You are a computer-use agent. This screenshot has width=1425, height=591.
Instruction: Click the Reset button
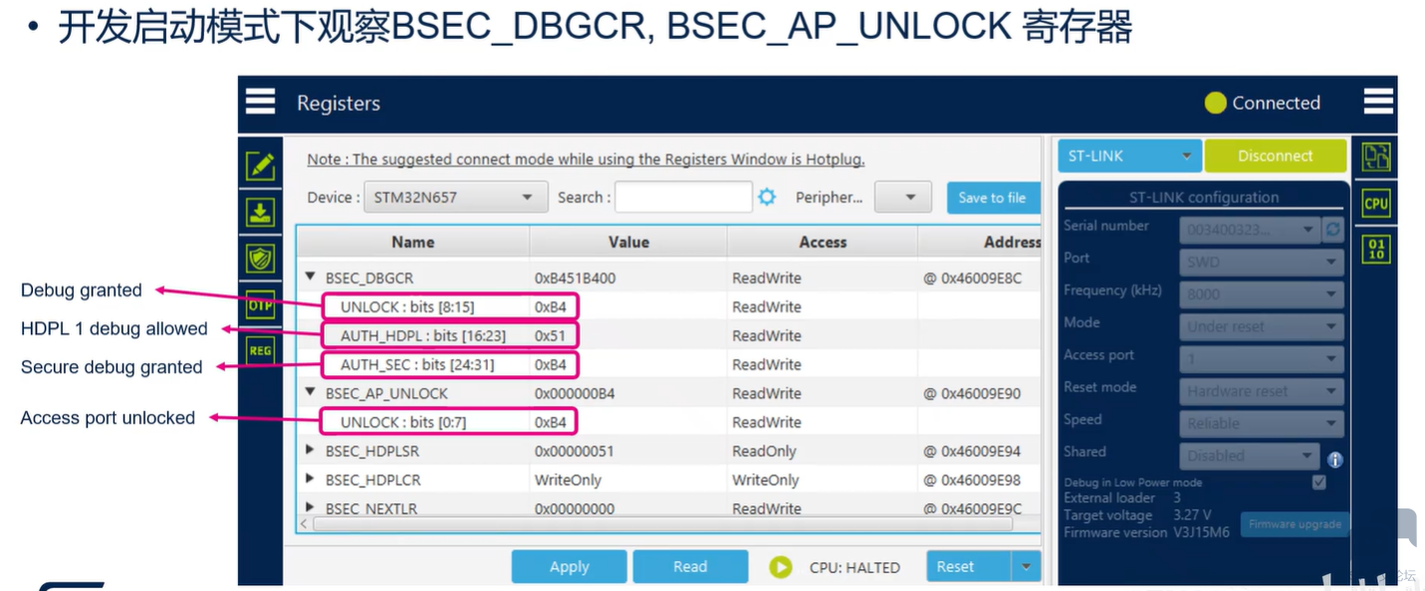969,567
